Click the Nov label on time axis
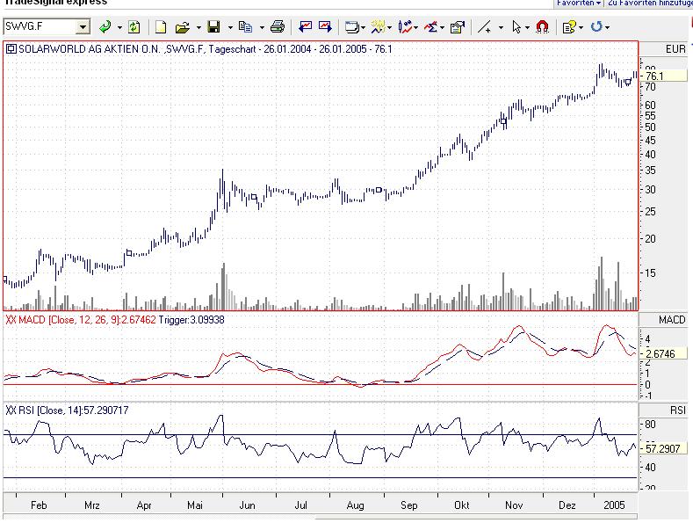Screen dimensions: 693x523 pos(514,505)
